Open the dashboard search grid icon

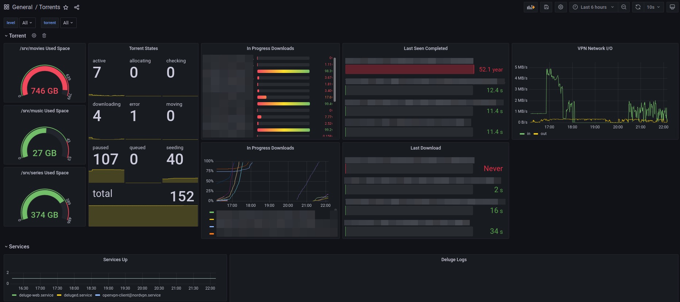point(7,7)
